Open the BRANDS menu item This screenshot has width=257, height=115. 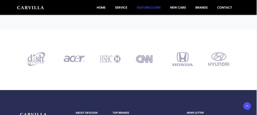pos(201,8)
